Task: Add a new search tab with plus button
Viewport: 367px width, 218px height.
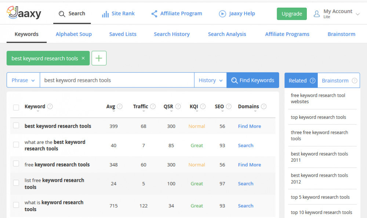Action: pos(99,58)
